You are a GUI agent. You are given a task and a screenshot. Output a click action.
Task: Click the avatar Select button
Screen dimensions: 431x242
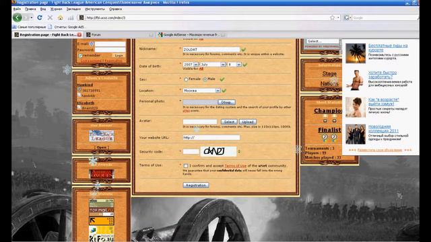pos(229,122)
